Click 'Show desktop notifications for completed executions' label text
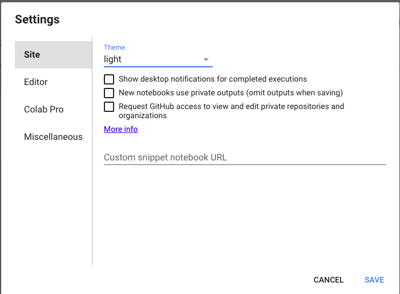 pyautogui.click(x=213, y=79)
